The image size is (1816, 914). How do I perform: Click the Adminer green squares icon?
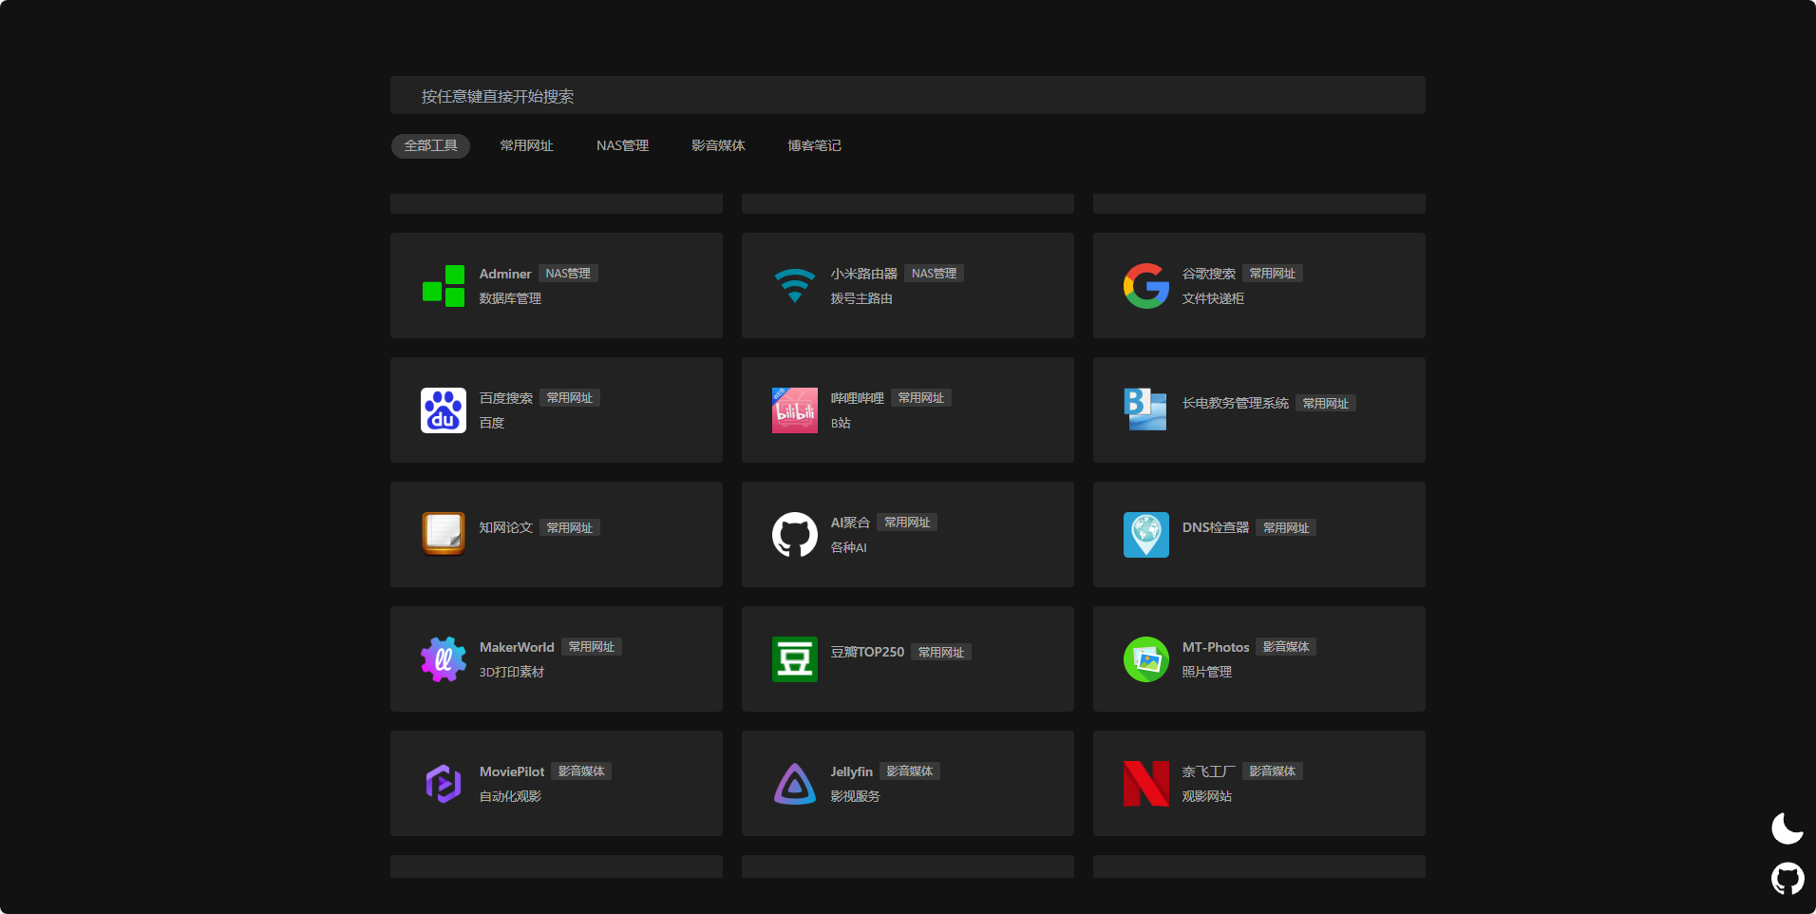444,286
